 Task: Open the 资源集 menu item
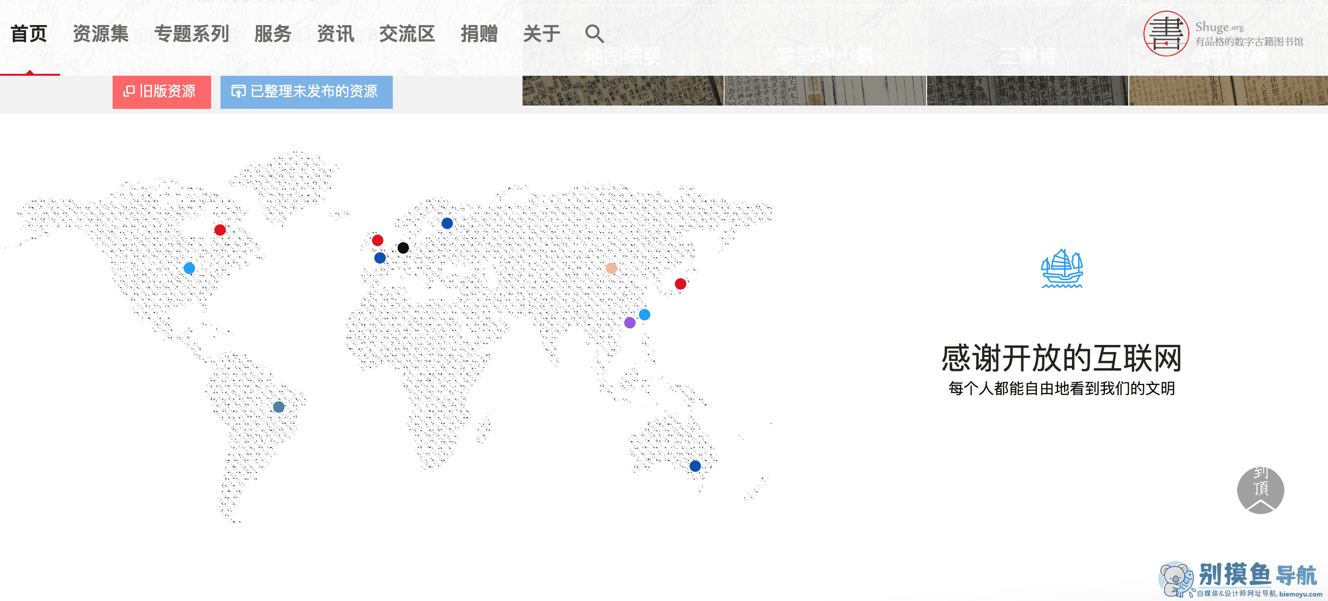100,34
